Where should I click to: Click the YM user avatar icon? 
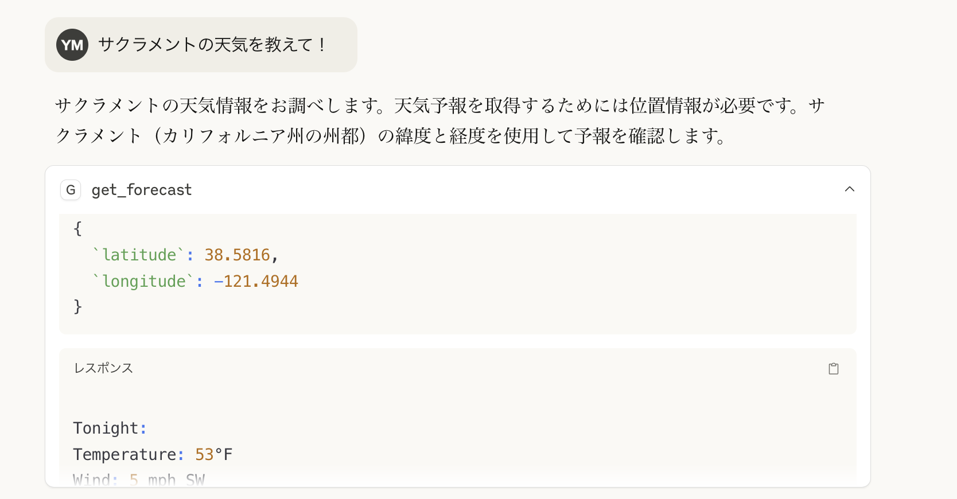coord(72,45)
